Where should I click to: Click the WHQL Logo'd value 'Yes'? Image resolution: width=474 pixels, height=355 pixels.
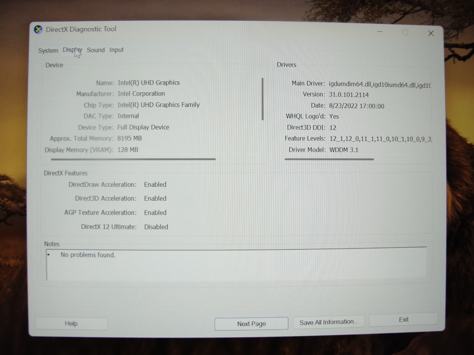(334, 117)
